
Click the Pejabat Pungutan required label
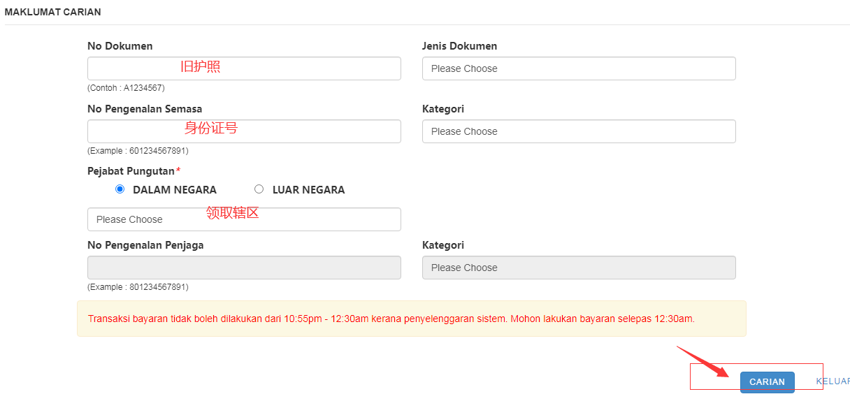(x=133, y=171)
